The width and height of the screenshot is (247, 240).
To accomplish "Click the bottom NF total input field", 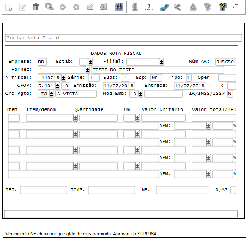I will point(183,190).
